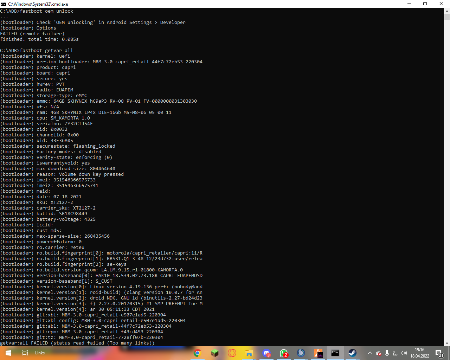Open the volume control tray icon

click(x=404, y=353)
